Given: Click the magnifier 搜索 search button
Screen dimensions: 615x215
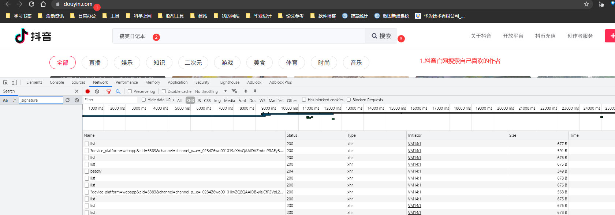Looking at the screenshot, I should click(381, 36).
